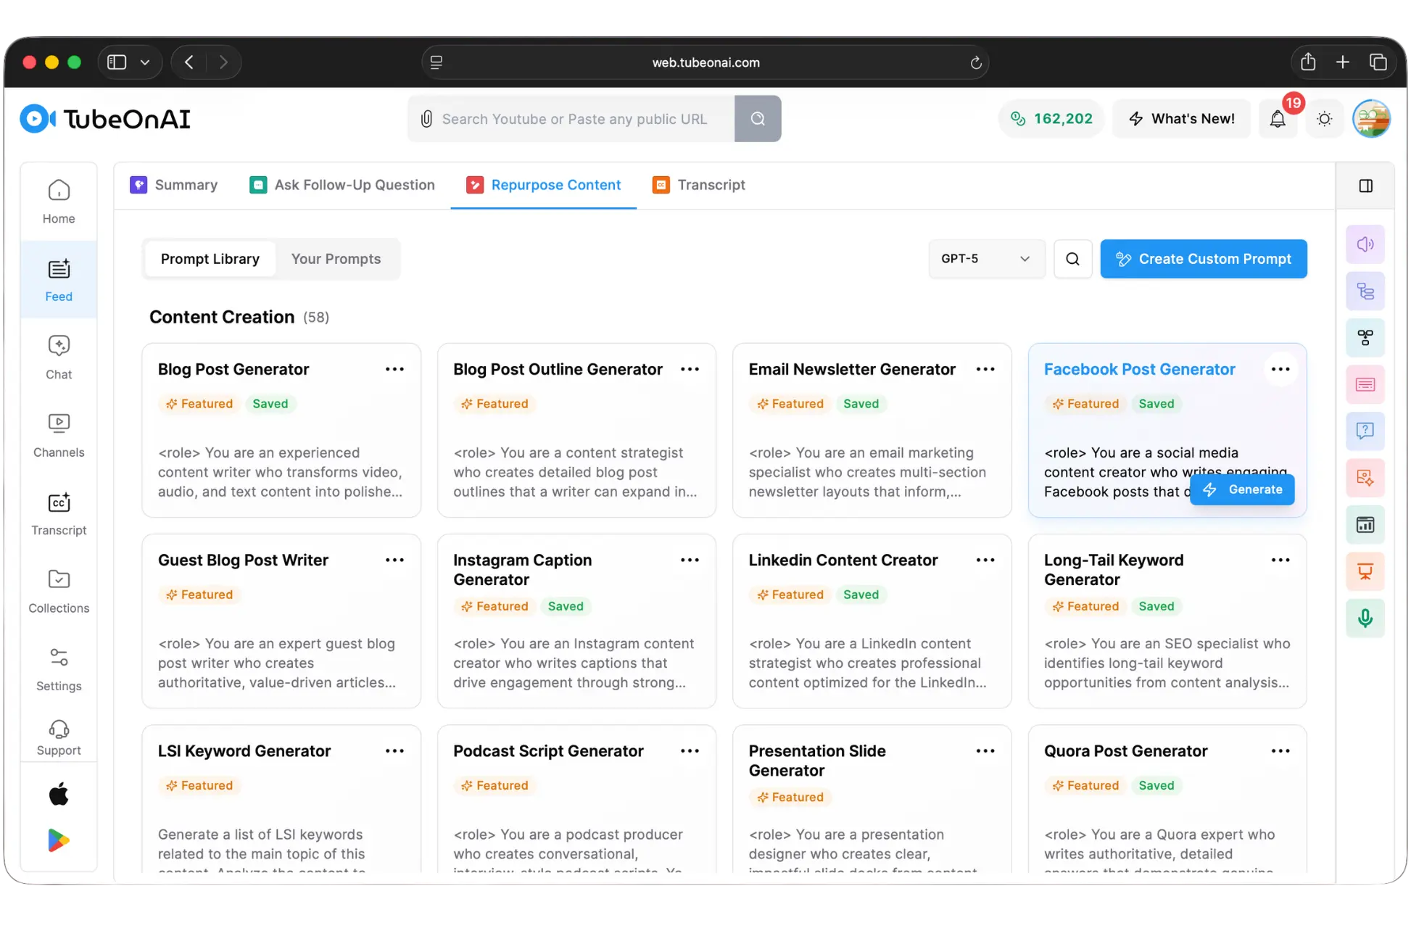1411x944 pixels.
Task: Generate with the Facebook Post Generator
Action: point(1242,489)
